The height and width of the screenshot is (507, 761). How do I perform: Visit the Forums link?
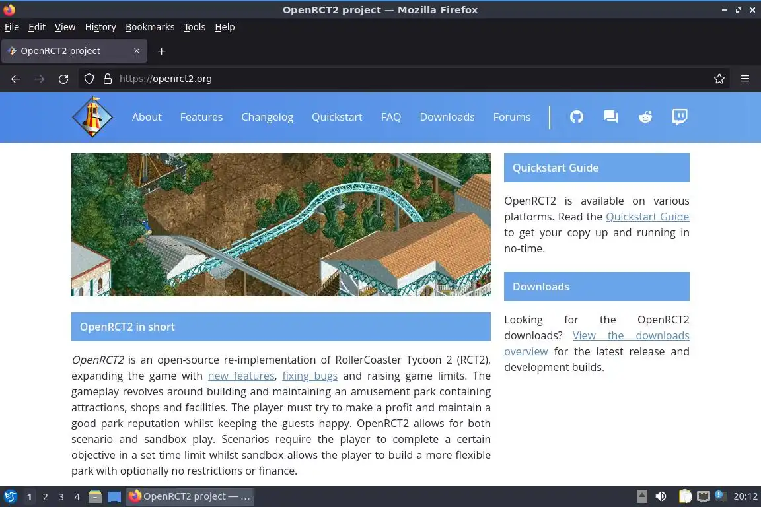pyautogui.click(x=511, y=117)
